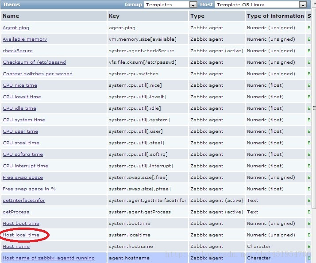Select the system.hostname key text

pos(131,246)
